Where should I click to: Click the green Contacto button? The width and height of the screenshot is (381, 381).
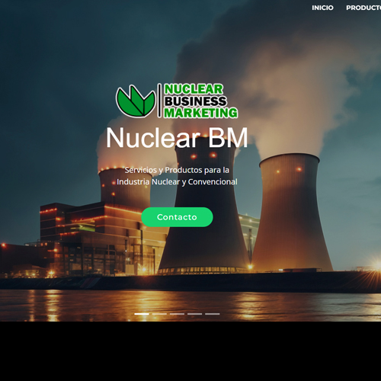(x=177, y=217)
